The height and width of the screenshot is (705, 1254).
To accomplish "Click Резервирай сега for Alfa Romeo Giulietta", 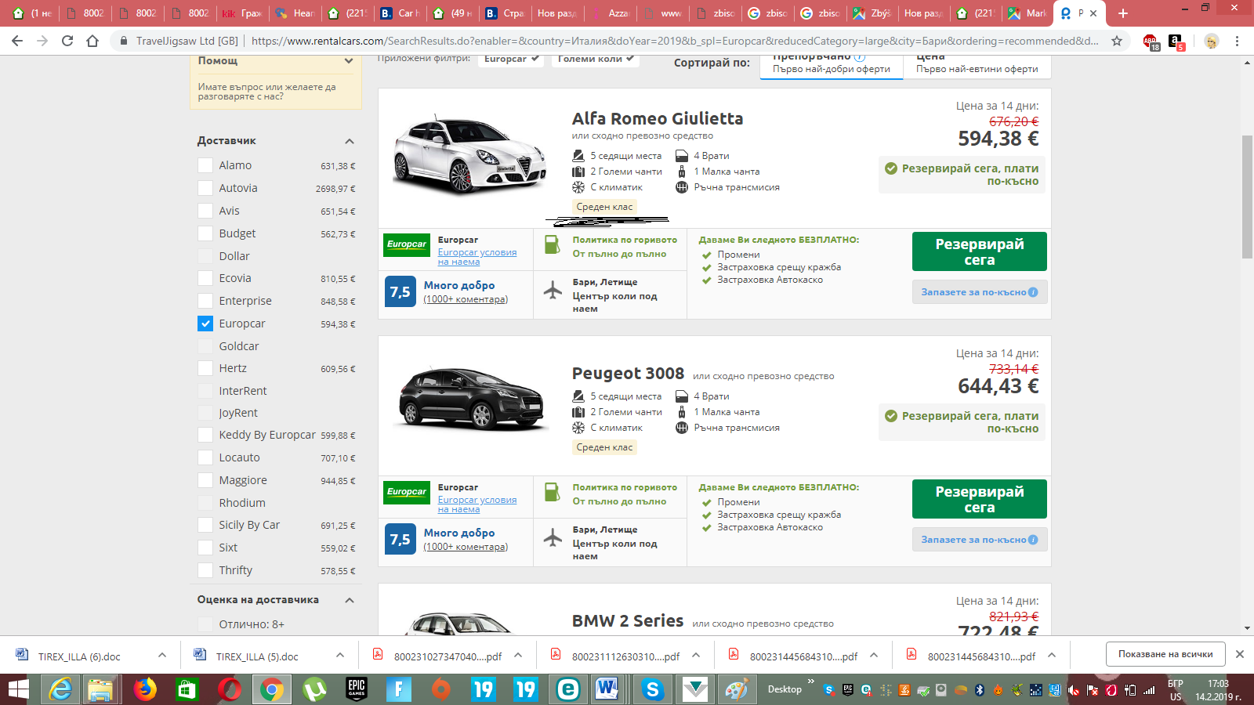I will pyautogui.click(x=979, y=251).
